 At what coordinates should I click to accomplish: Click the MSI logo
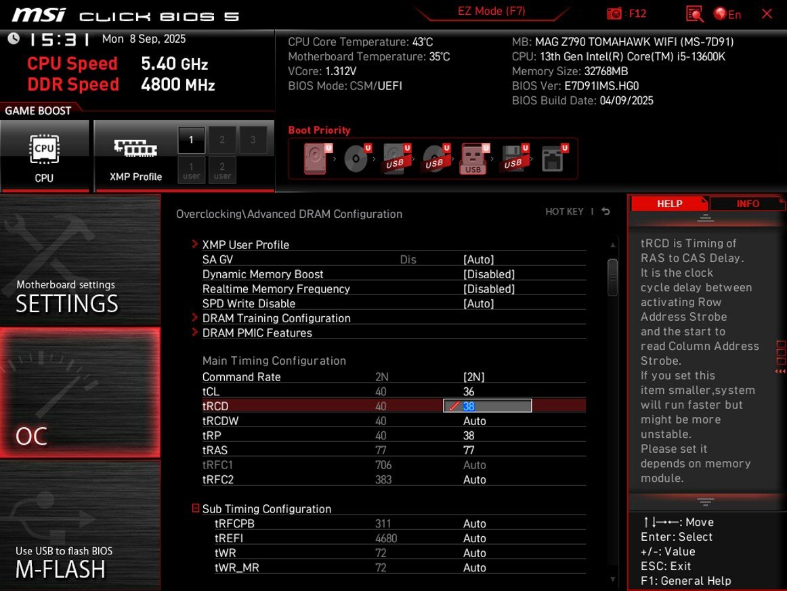(x=39, y=15)
